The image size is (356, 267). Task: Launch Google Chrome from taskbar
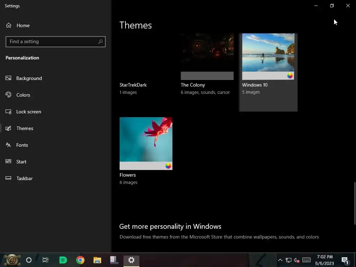coord(80,260)
